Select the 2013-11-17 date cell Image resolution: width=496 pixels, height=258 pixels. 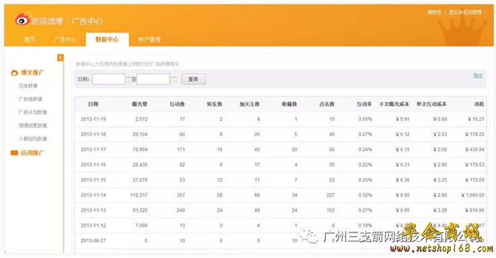94,150
